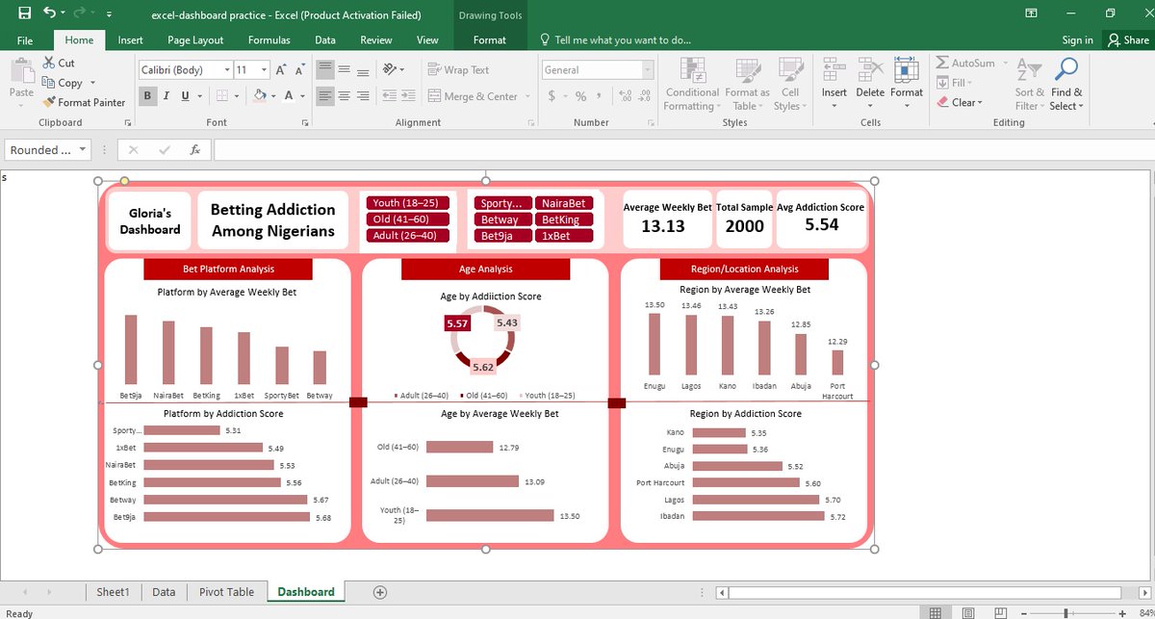Toggle Align Left
The image size is (1155, 619).
pyautogui.click(x=325, y=96)
